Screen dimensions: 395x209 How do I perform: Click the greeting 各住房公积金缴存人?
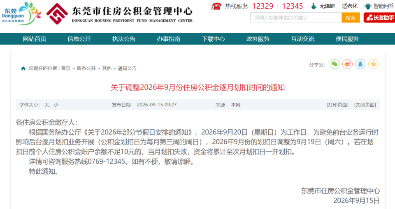[x=46, y=122]
